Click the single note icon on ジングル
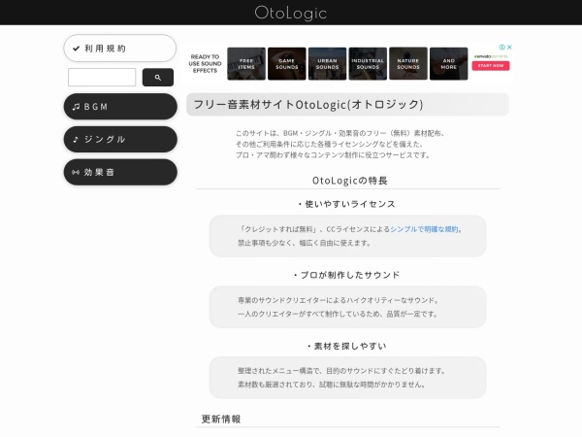This screenshot has height=437, width=582. pos(76,139)
